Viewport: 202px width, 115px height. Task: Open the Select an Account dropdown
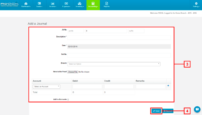coord(46,86)
